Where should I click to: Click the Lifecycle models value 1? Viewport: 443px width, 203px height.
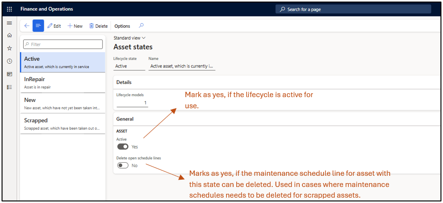[x=132, y=103]
